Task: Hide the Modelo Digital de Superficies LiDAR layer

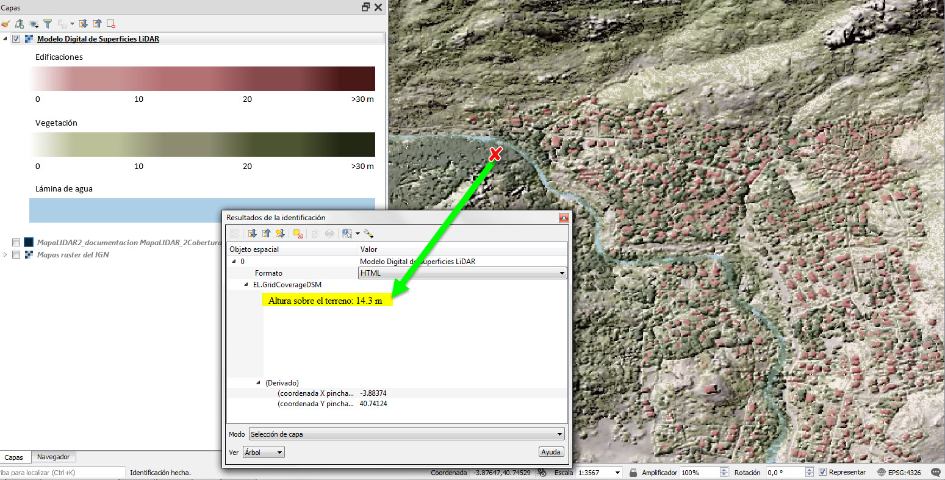Action: pyautogui.click(x=15, y=38)
